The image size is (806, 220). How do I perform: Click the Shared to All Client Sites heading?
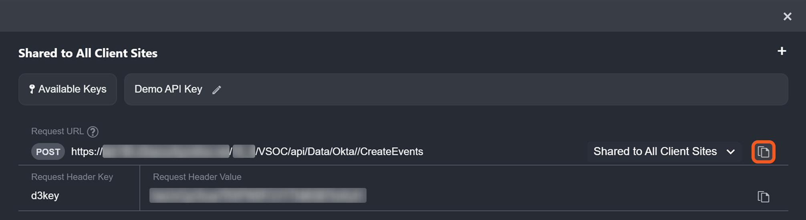tap(88, 53)
